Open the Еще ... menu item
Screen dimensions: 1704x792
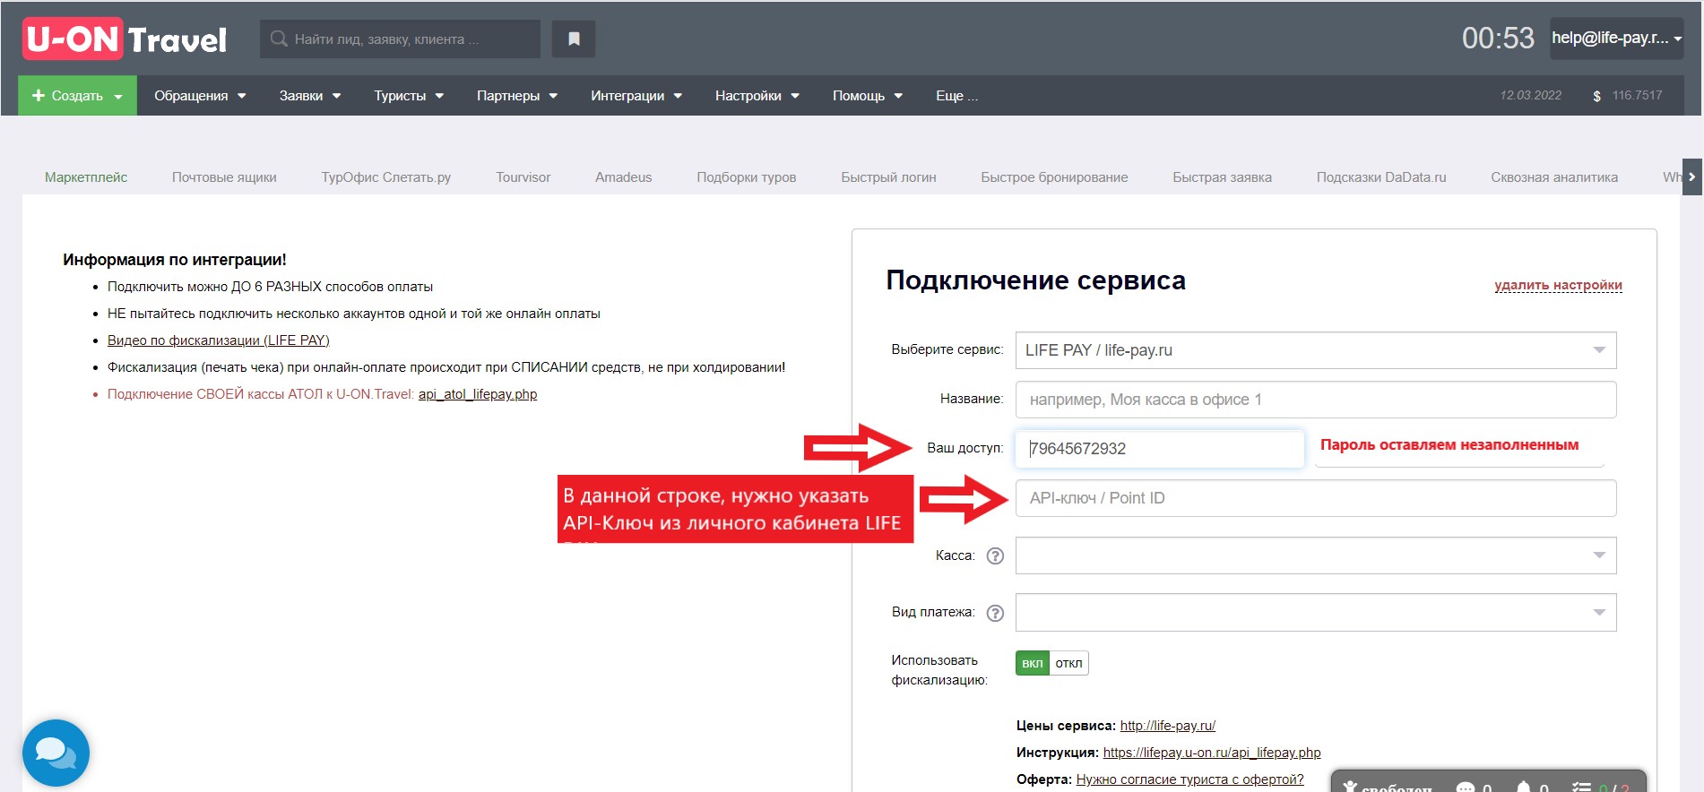[x=956, y=95]
